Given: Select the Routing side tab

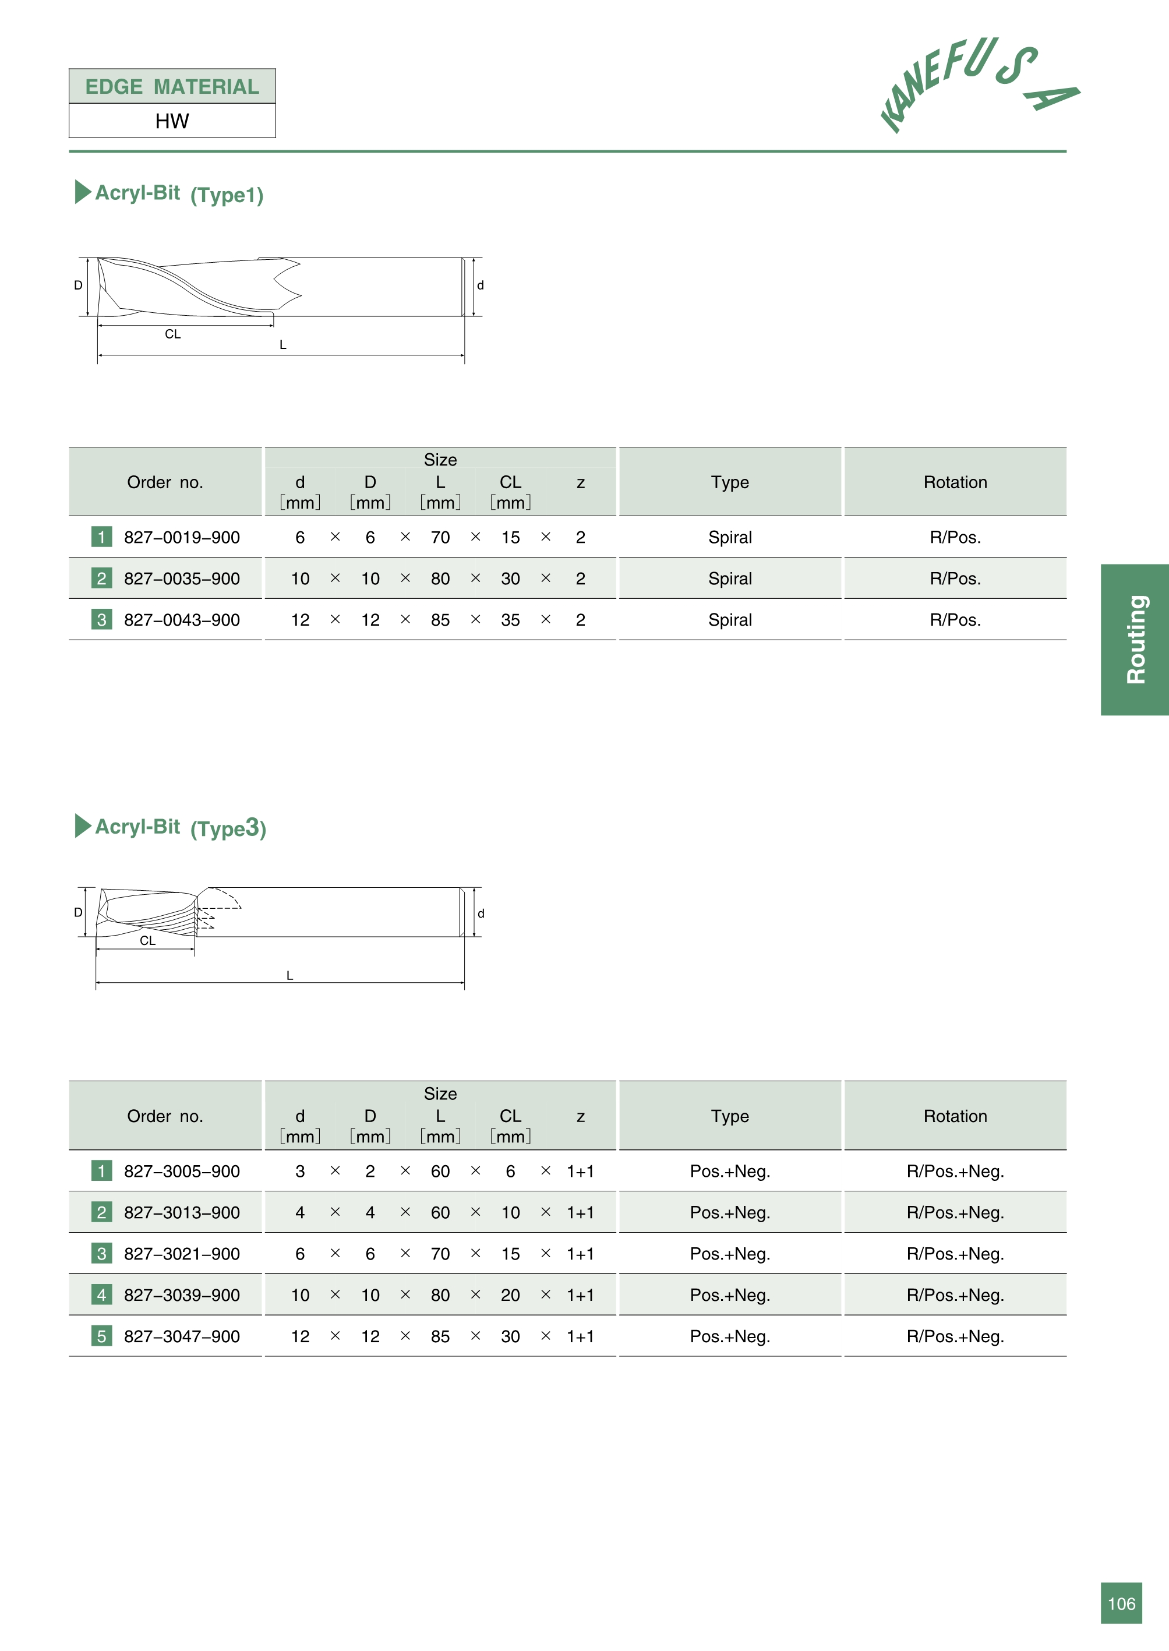Looking at the screenshot, I should click(1135, 640).
